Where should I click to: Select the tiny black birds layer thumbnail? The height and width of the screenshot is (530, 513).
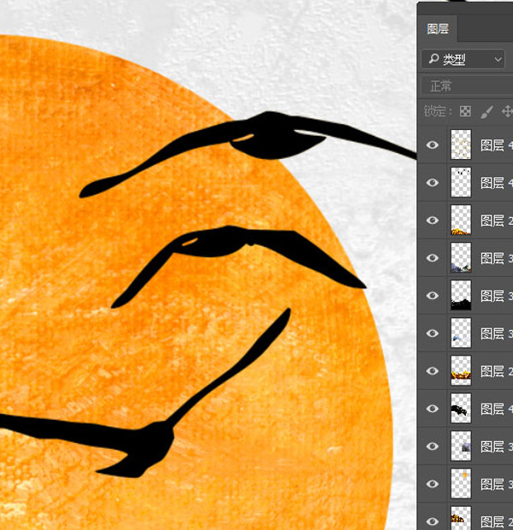461,182
